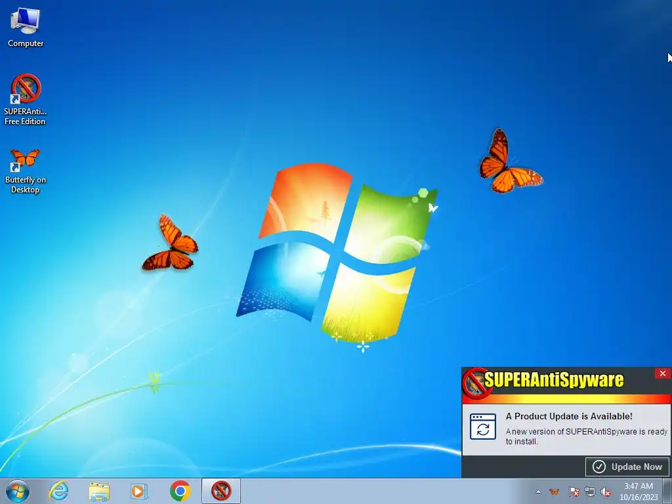
Task: Click Show desktop strip at taskbar end
Action: [x=667, y=491]
